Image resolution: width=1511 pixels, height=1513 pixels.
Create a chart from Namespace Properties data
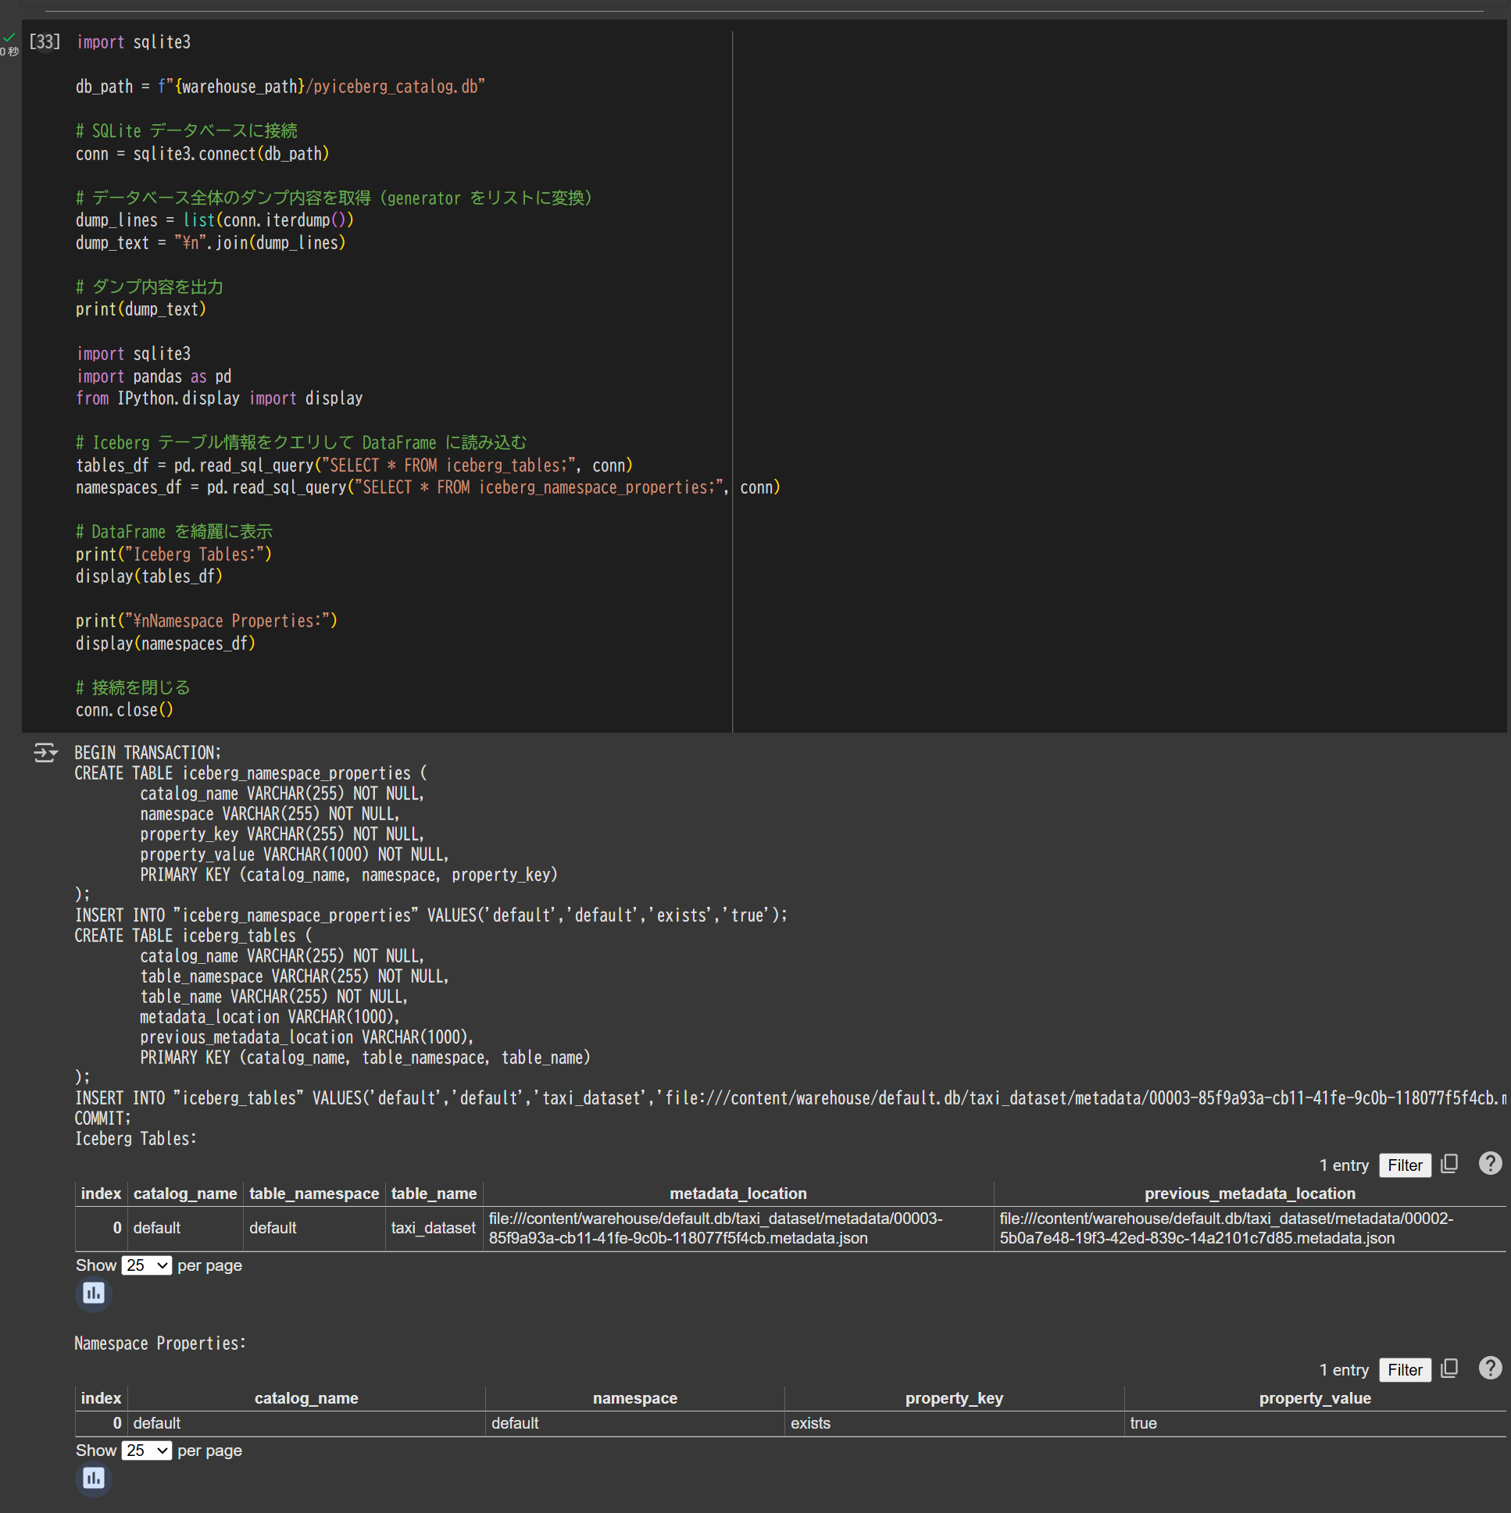(93, 1479)
